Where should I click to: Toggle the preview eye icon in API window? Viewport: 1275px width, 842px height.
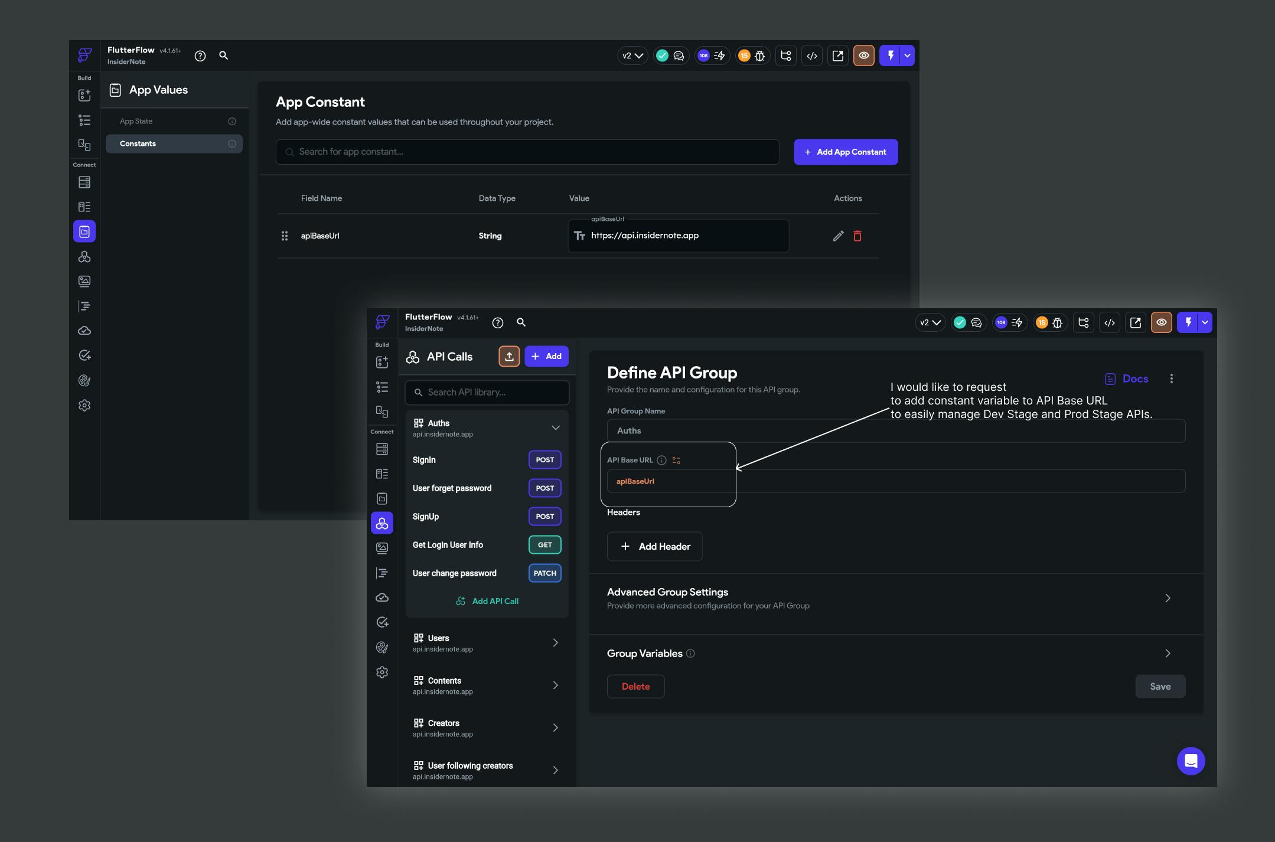(1161, 323)
